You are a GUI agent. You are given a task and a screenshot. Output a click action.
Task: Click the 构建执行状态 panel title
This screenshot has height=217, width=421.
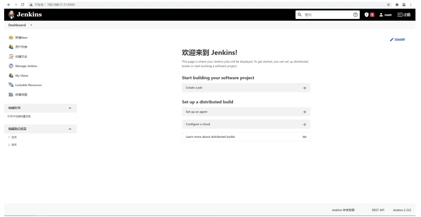[x=17, y=129]
